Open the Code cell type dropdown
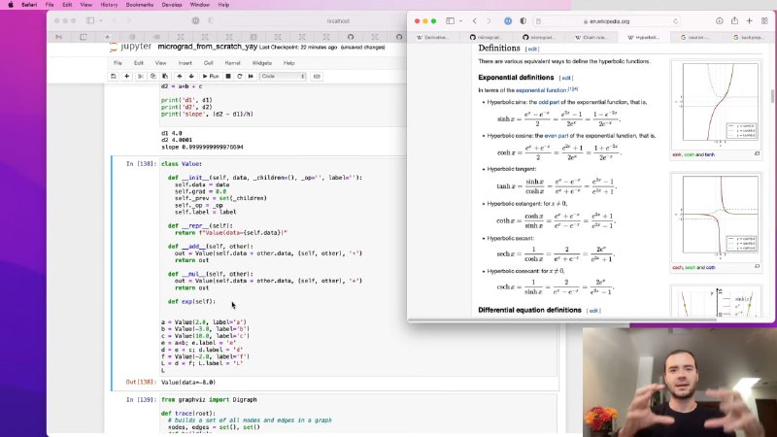The width and height of the screenshot is (777, 437). (283, 77)
